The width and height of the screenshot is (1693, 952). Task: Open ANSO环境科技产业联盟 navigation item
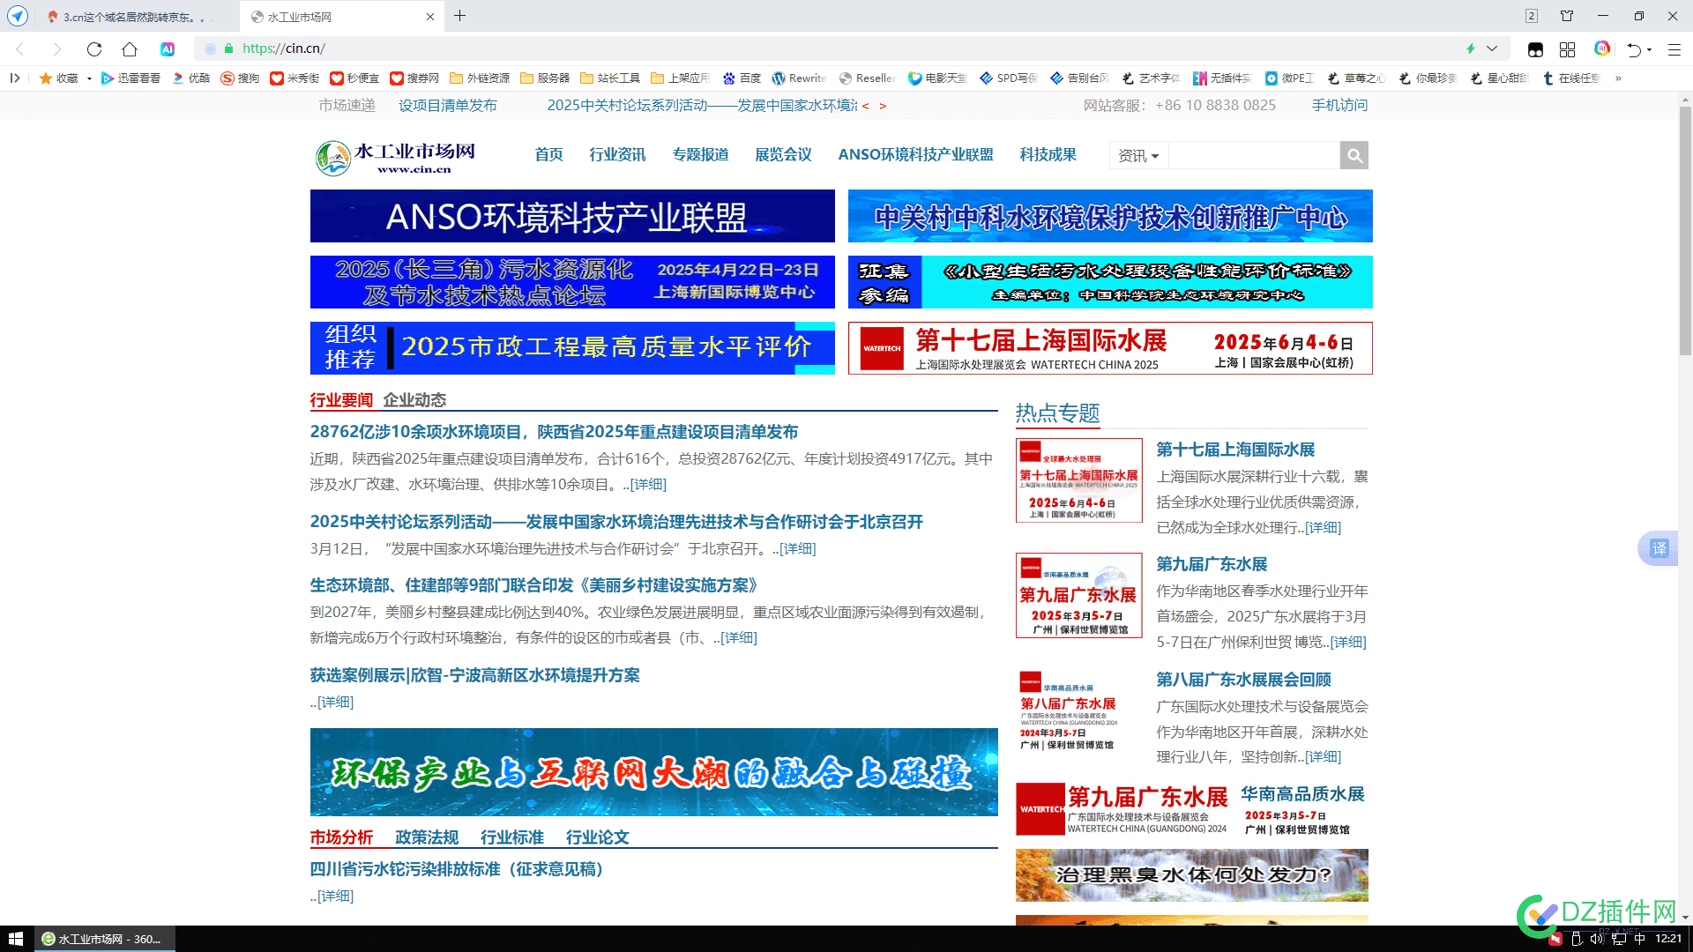(x=915, y=154)
